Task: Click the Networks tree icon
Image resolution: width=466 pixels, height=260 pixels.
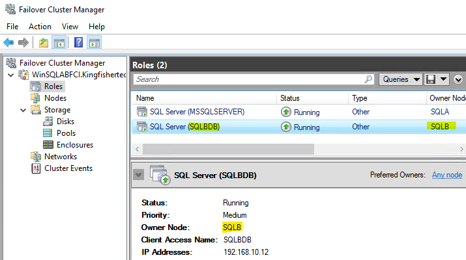Action: (36, 156)
